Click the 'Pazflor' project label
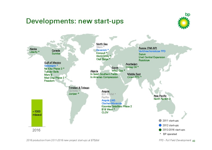Image resolution: width=212 pixels, height=150 pixels. click(105, 97)
